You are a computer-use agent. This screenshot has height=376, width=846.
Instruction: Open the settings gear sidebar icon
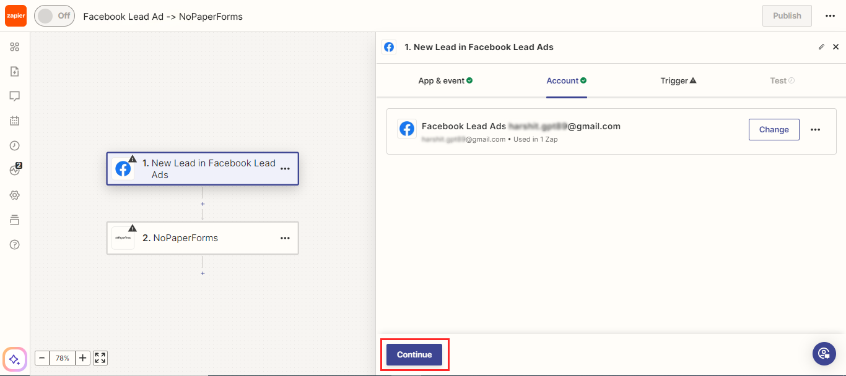point(15,195)
